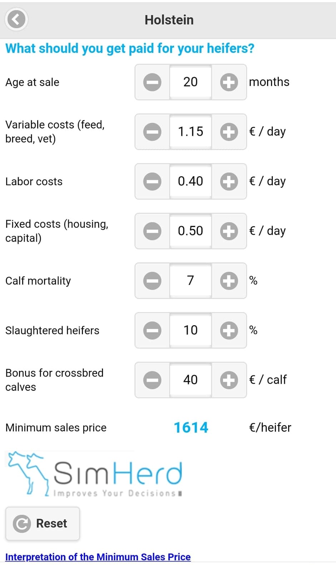Increase Calf mortality percentage
Screen dimensions: 336x565
pos(229,281)
